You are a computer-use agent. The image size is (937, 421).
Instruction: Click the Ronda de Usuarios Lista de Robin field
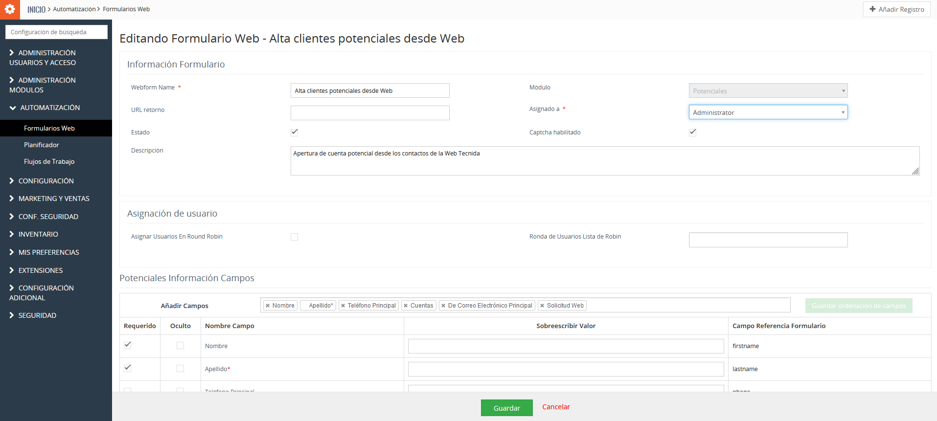coord(768,240)
